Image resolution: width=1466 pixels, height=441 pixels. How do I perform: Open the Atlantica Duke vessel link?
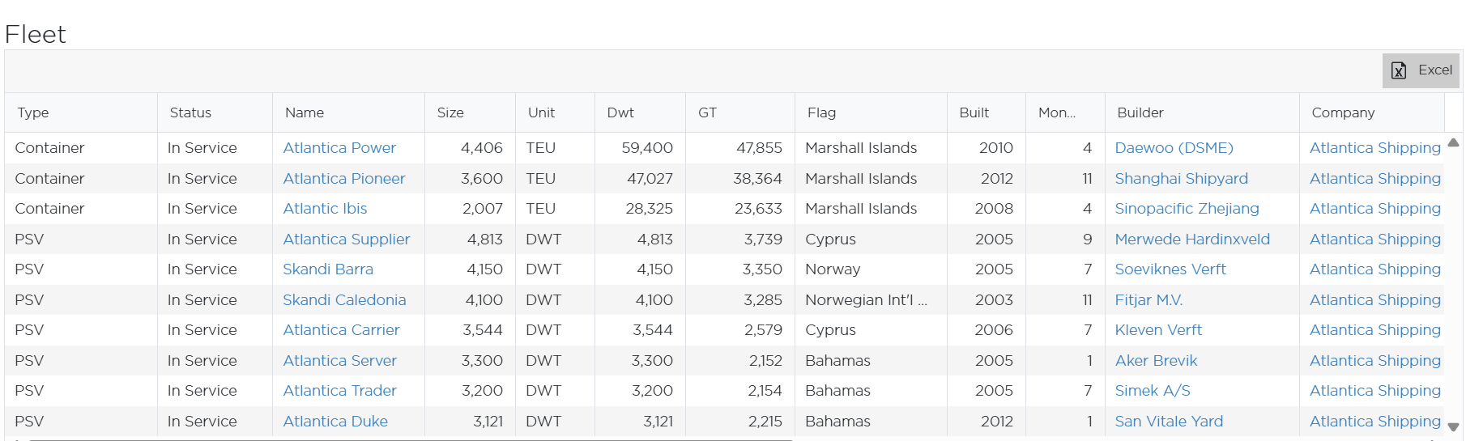pos(335,422)
